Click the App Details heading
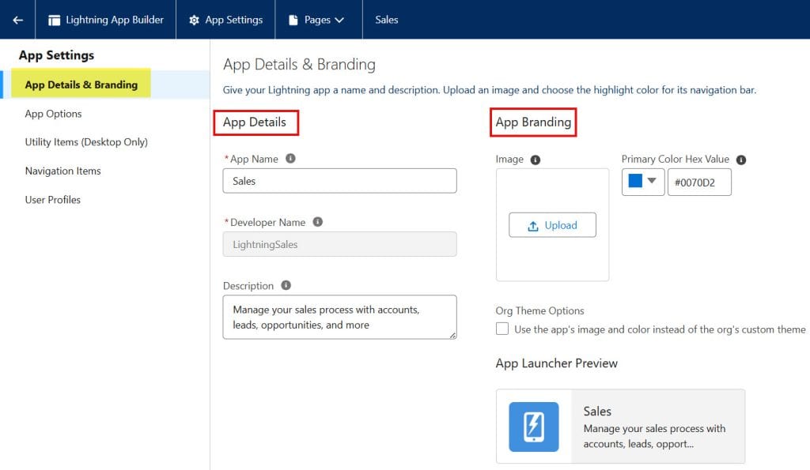 (x=255, y=122)
